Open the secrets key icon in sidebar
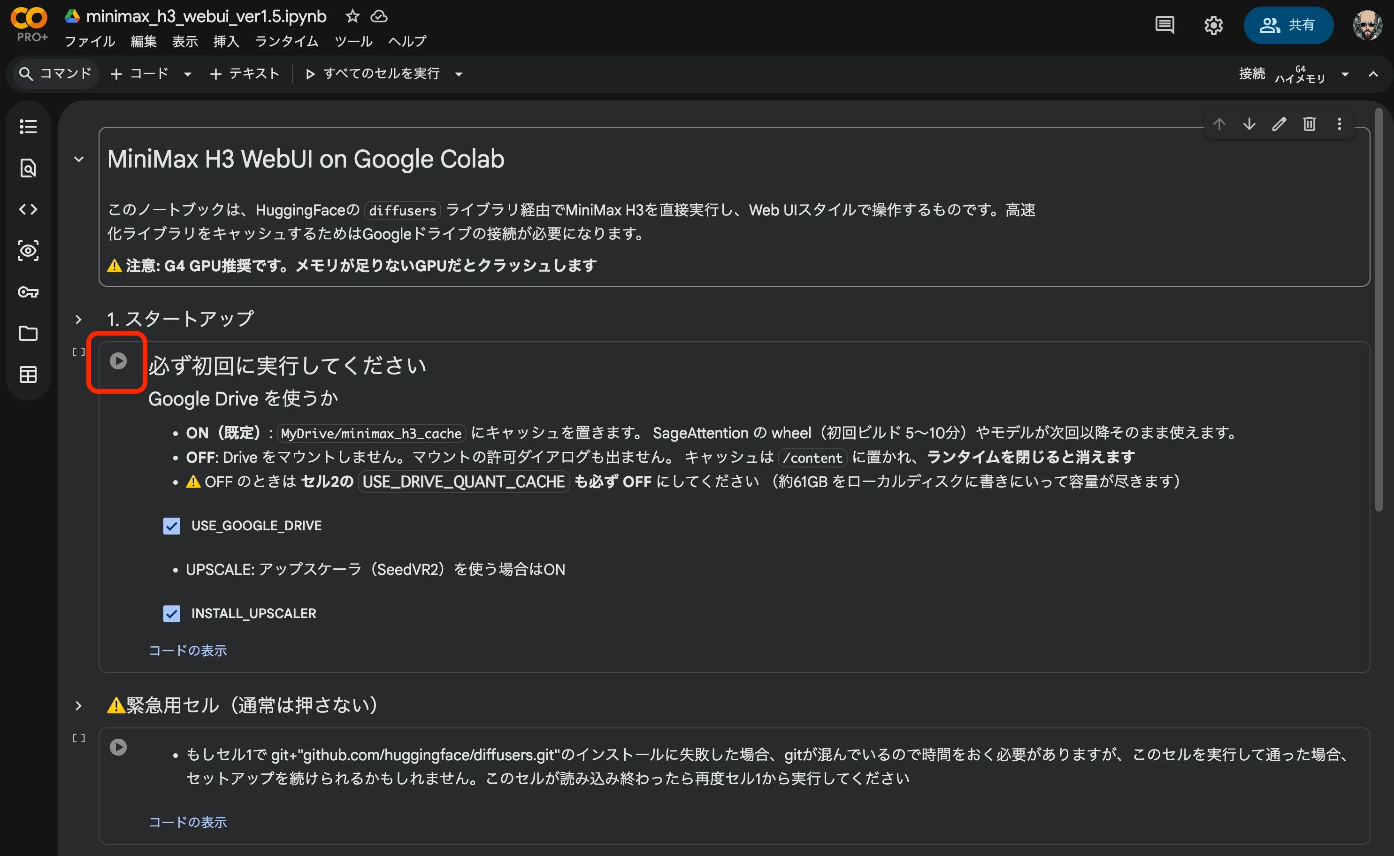This screenshot has height=856, width=1394. pos(28,292)
